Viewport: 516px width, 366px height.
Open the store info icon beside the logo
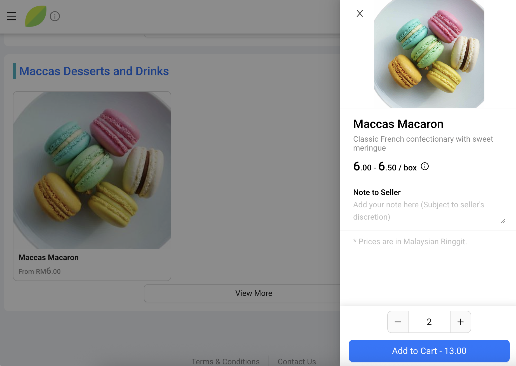tap(55, 16)
